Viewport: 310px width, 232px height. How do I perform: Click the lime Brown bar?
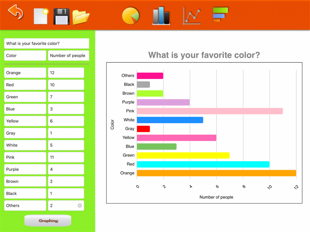[150, 94]
